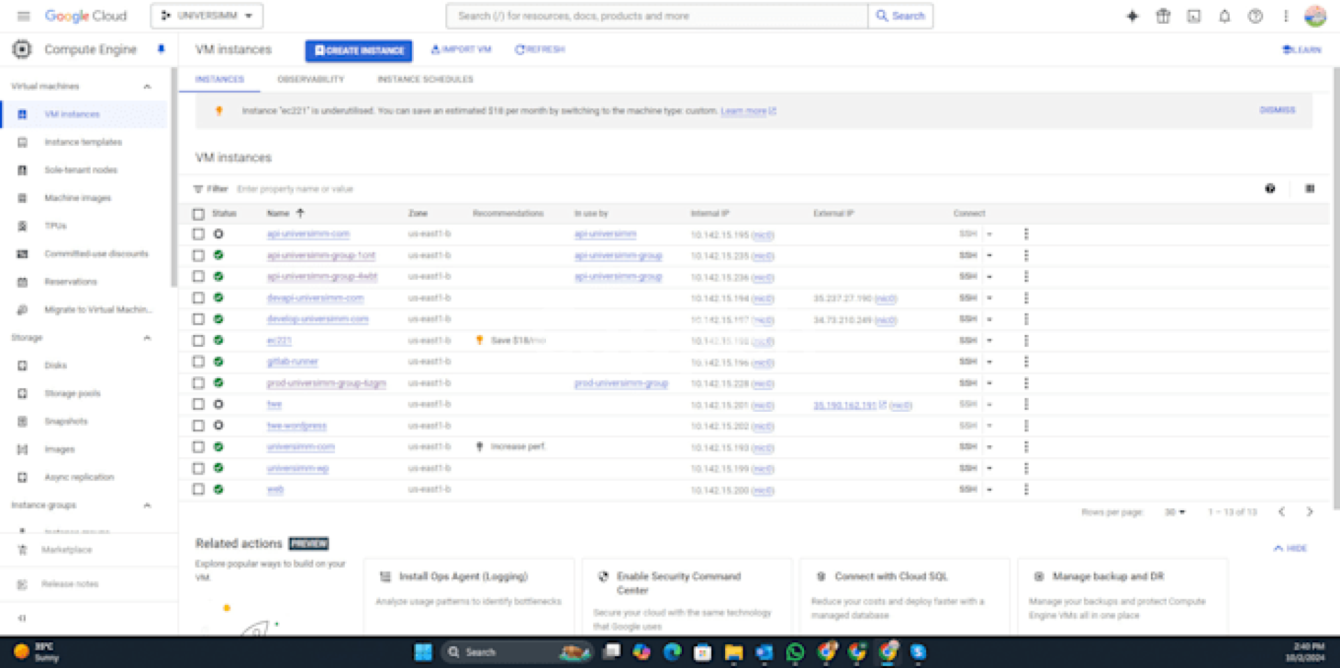The width and height of the screenshot is (1340, 668).
Task: Click the free trial gift icon
Action: point(1163,16)
